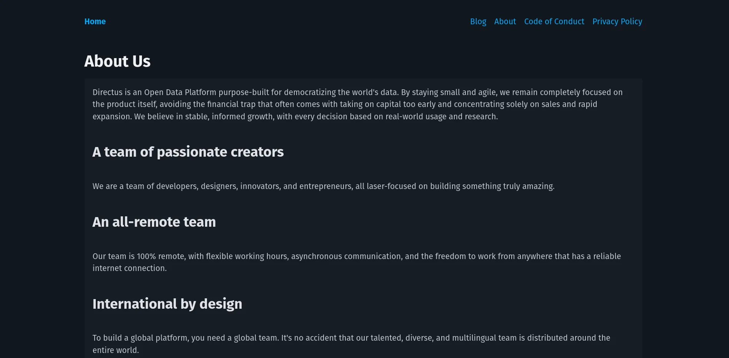Viewport: 729px width, 358px height.
Task: Click the text 'entire world.' at the bottom
Action: pyautogui.click(x=115, y=350)
